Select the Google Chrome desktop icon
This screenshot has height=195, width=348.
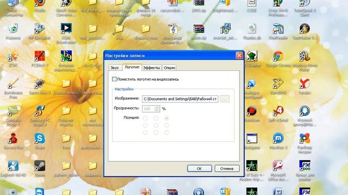(x=278, y=59)
